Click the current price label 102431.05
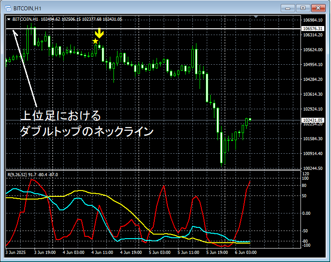Screen dimensions: 331x262 pos(313,120)
